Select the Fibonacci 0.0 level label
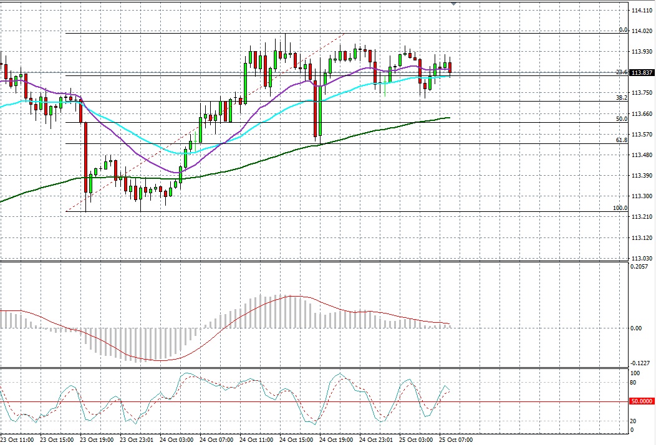Screen dimensions: 656x445 [x=623, y=30]
